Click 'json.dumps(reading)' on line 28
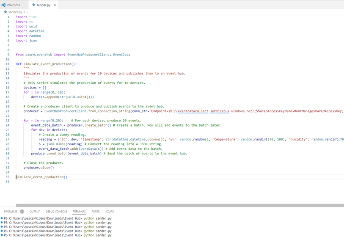This screenshot has width=344, height=237. click(x=64, y=144)
